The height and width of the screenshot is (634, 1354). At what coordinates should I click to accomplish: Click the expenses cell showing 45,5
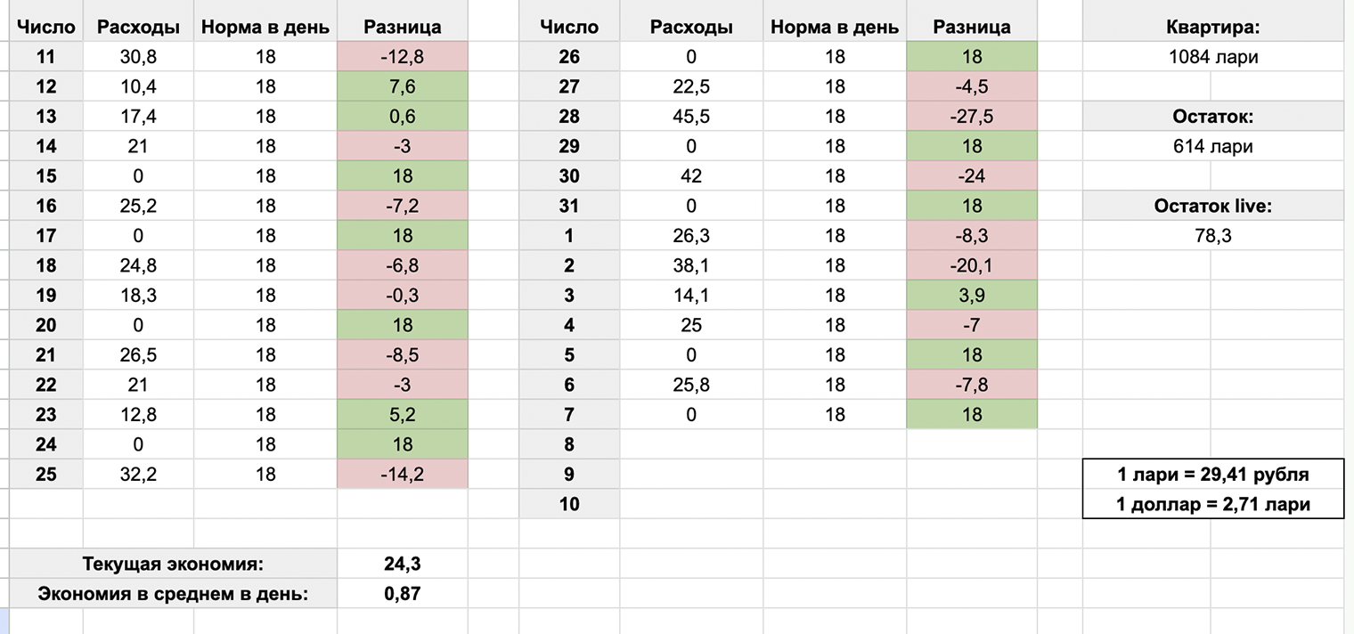click(x=691, y=117)
